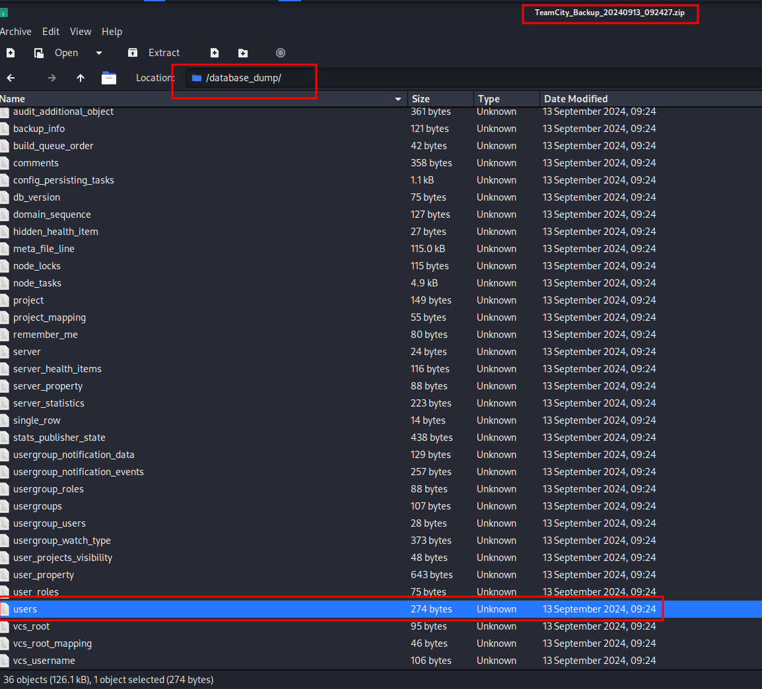
Task: Click the Stop operation icon
Action: [281, 53]
